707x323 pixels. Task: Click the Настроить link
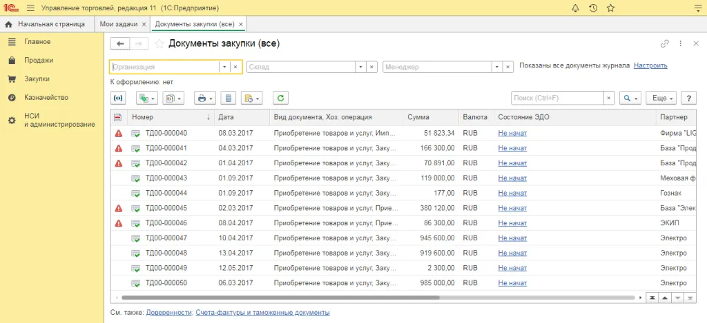tap(650, 66)
